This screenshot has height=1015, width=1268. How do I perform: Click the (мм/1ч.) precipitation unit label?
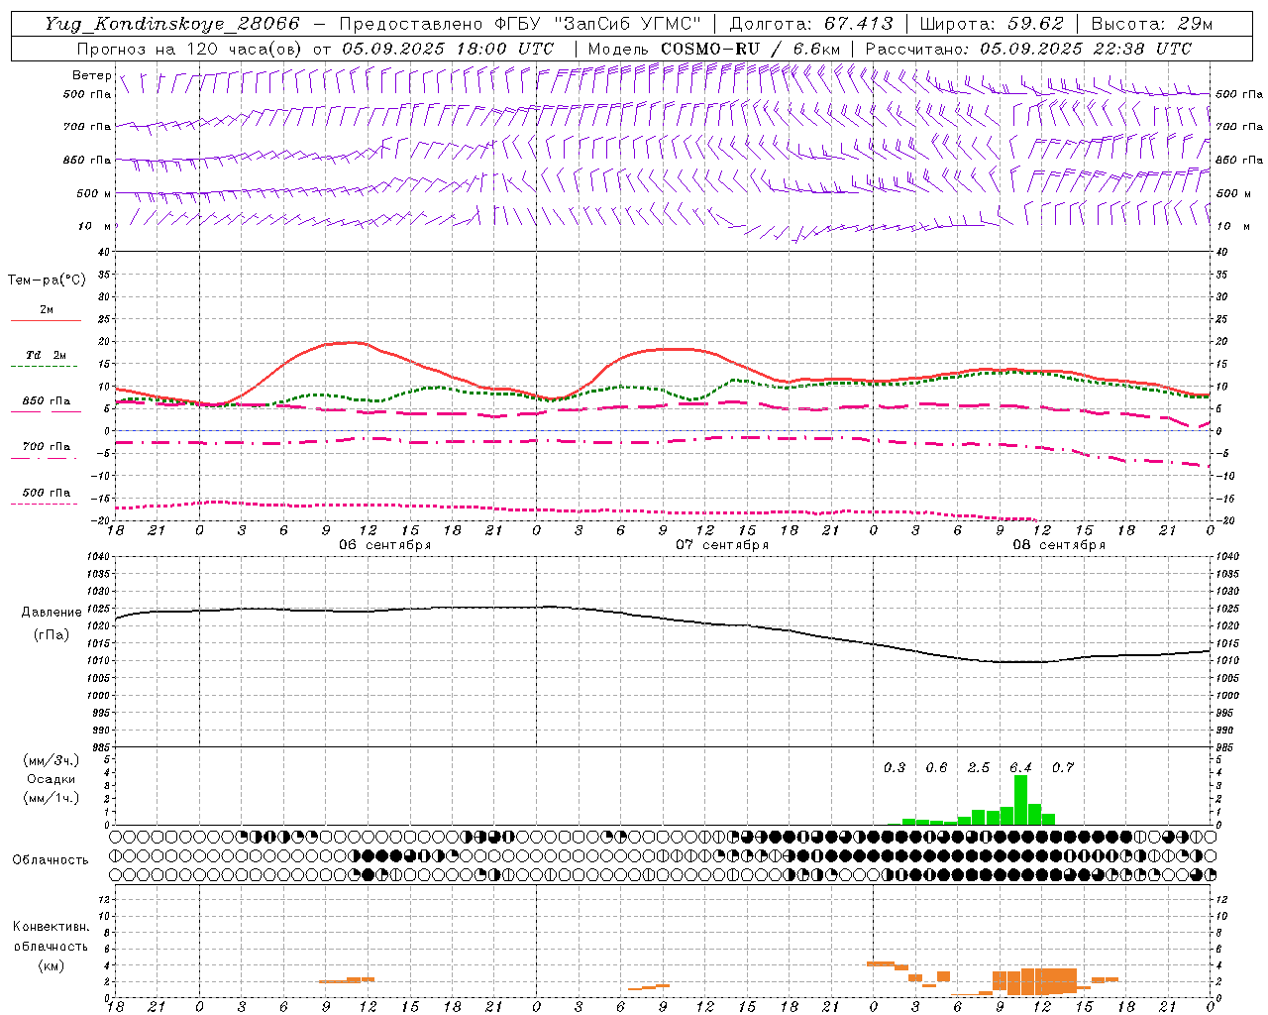52,798
